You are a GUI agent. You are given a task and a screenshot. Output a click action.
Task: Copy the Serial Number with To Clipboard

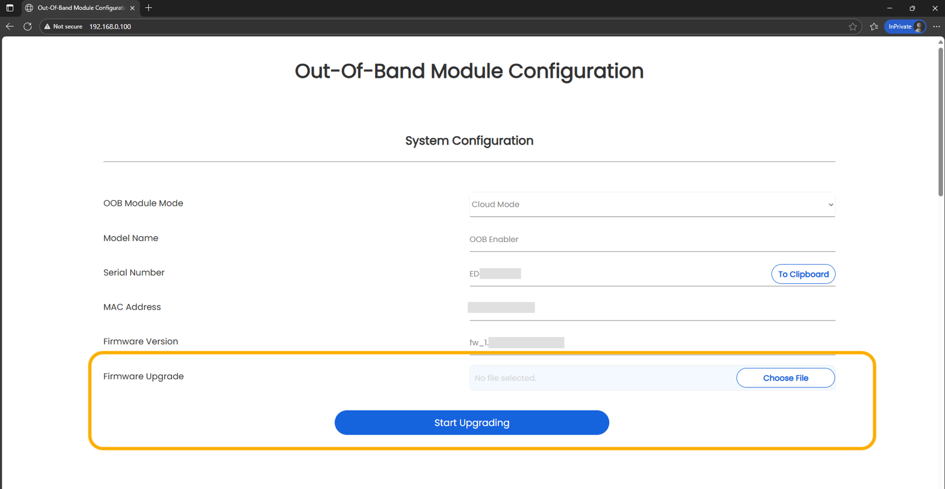tap(803, 274)
